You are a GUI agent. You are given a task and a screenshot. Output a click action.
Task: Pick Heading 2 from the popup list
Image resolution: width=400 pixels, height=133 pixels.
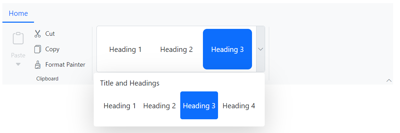[159, 106]
